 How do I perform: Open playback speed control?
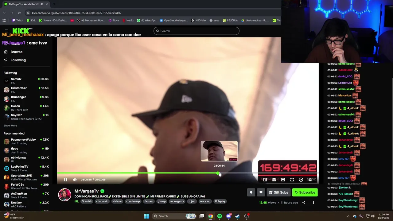[301, 180]
